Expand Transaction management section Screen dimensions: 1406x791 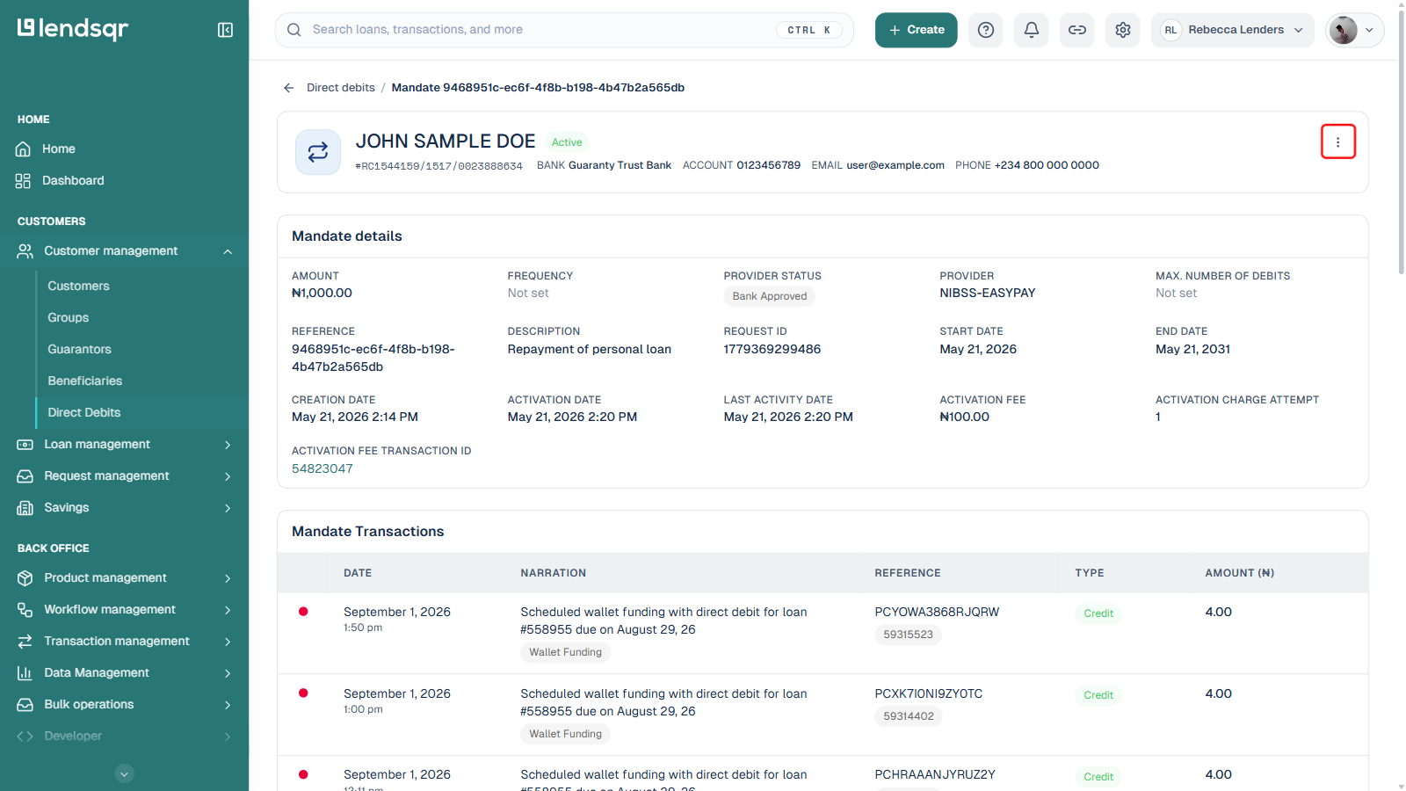click(x=124, y=642)
